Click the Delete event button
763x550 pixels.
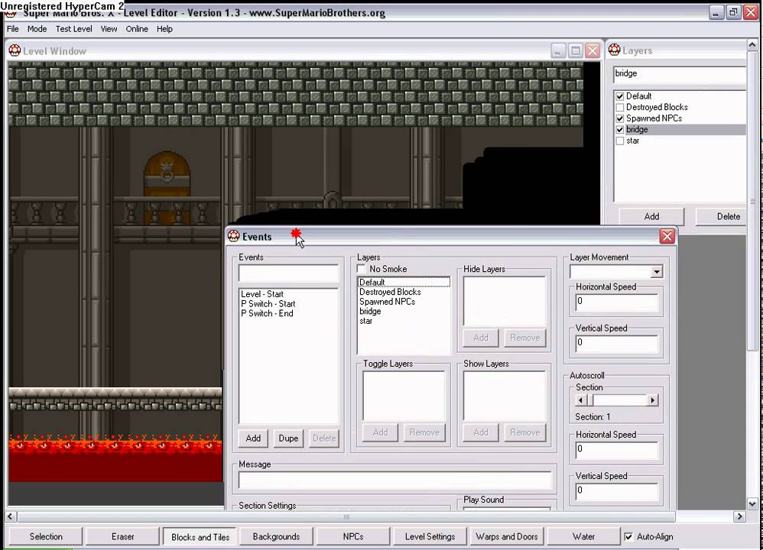click(323, 438)
